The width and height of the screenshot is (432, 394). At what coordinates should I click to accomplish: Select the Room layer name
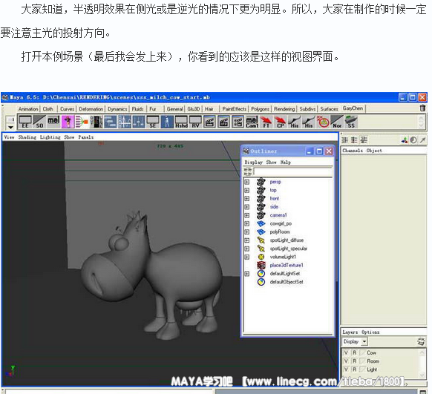[373, 361]
